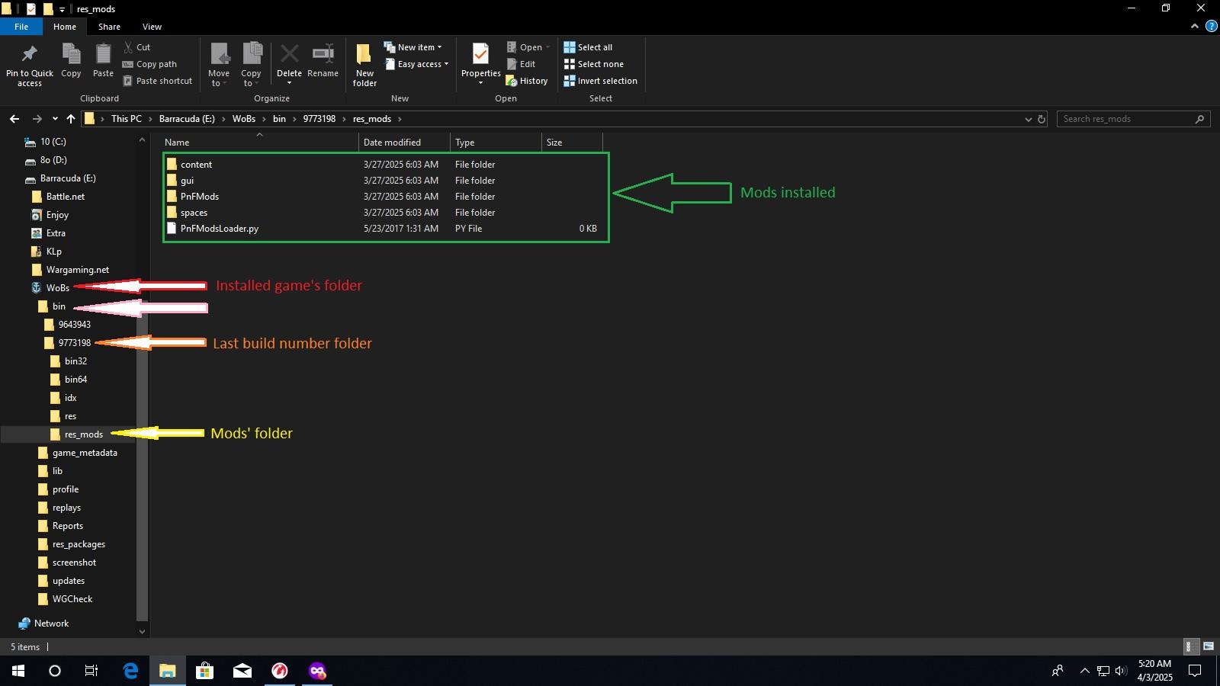Click bin breadcrumb in address bar
Viewport: 1220px width, 686px height.
coord(279,119)
